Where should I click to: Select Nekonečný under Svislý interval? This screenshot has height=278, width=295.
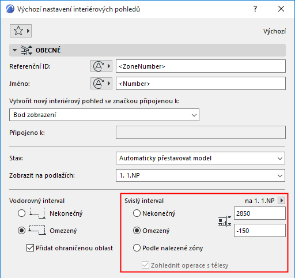coord(137,213)
